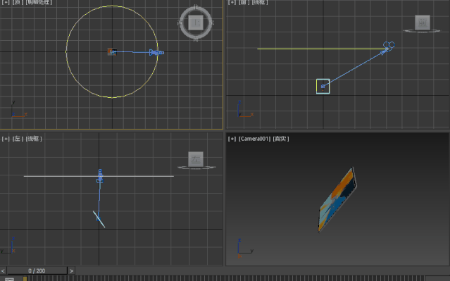Click the yellow frame marker on the track bar
The width and height of the screenshot is (450, 281).
click(x=25, y=279)
